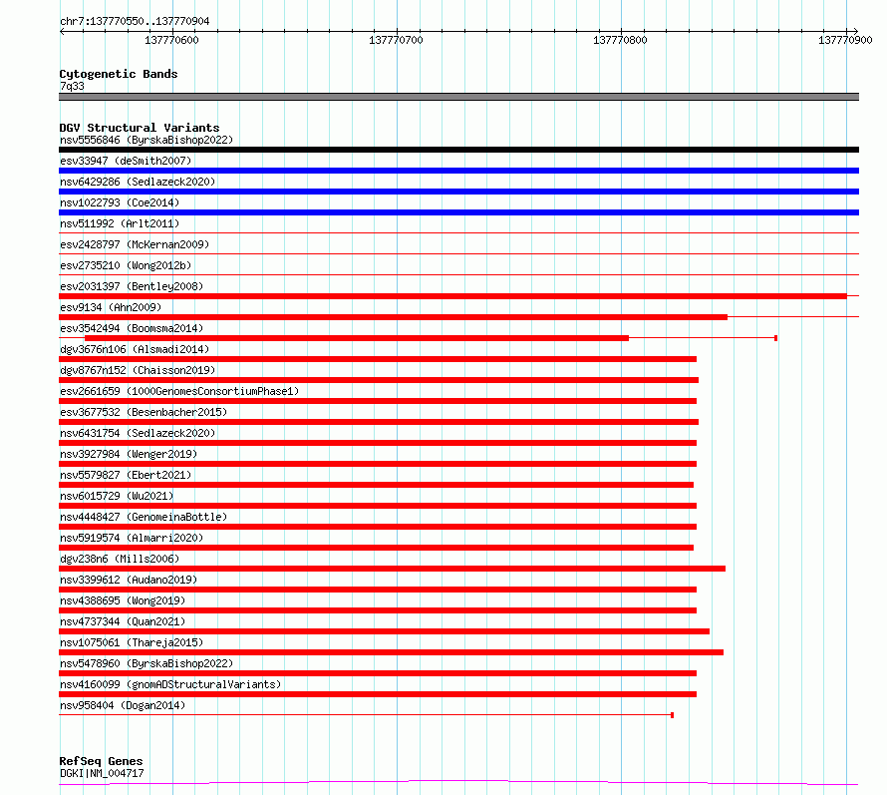Select nsv4448427 (GenomeinaBottle) label
This screenshot has width=887, height=795.
click(x=144, y=517)
